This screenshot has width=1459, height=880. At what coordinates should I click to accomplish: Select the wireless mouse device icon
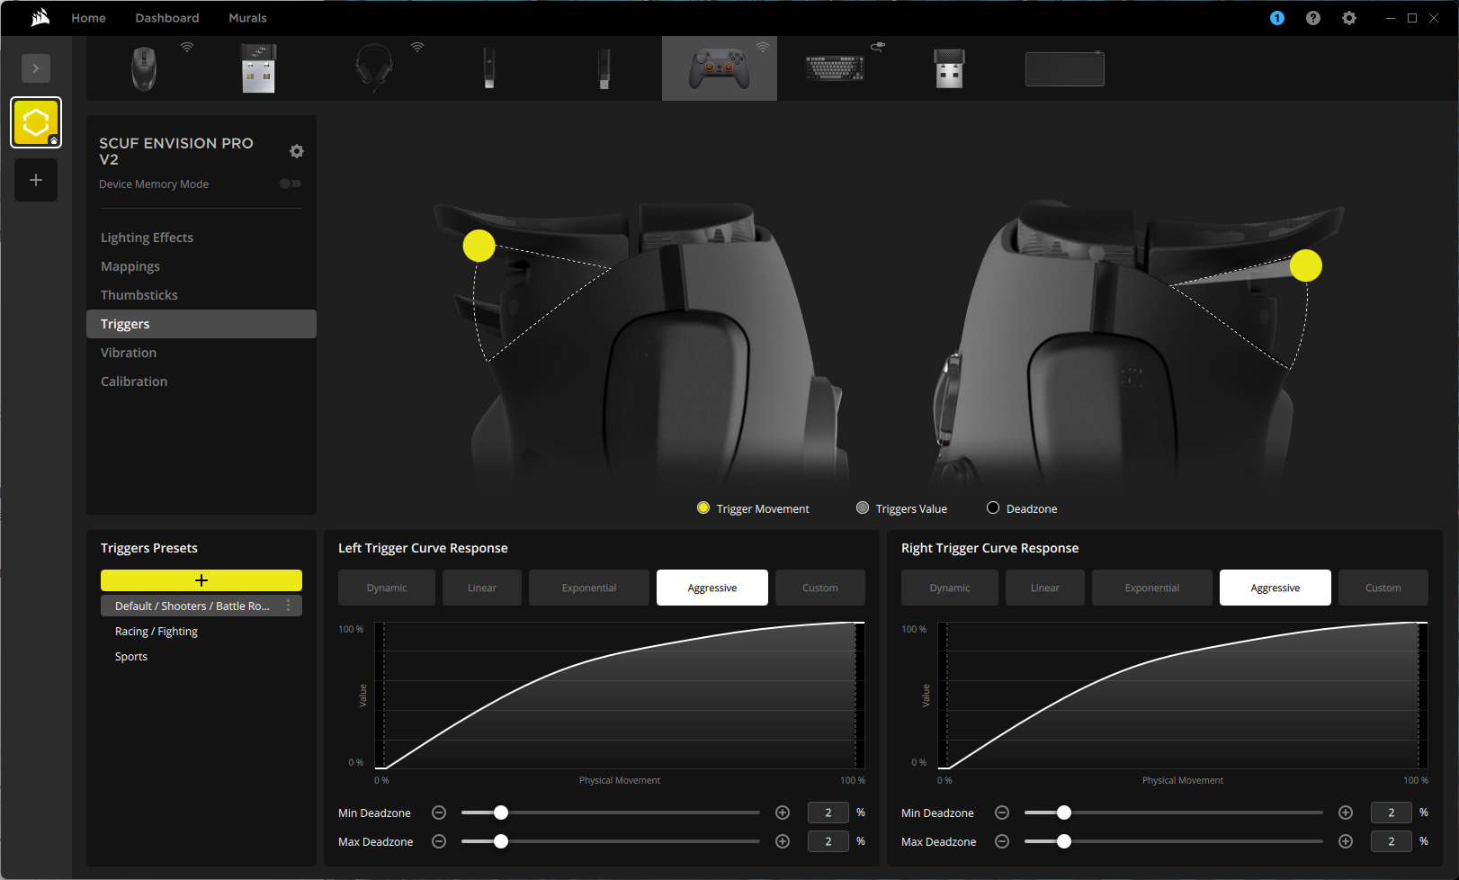(x=144, y=68)
